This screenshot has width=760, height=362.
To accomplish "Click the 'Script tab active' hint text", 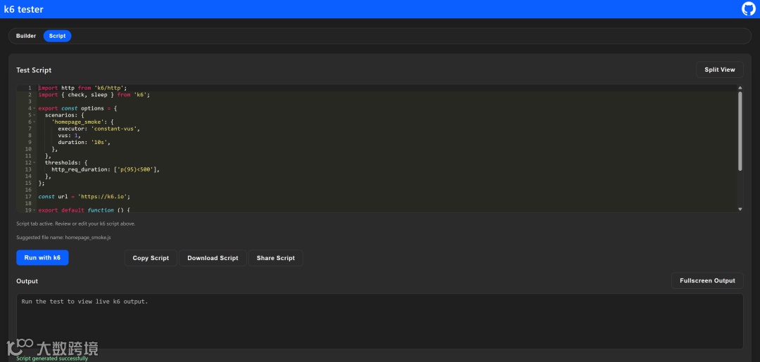I will pyautogui.click(x=76, y=224).
